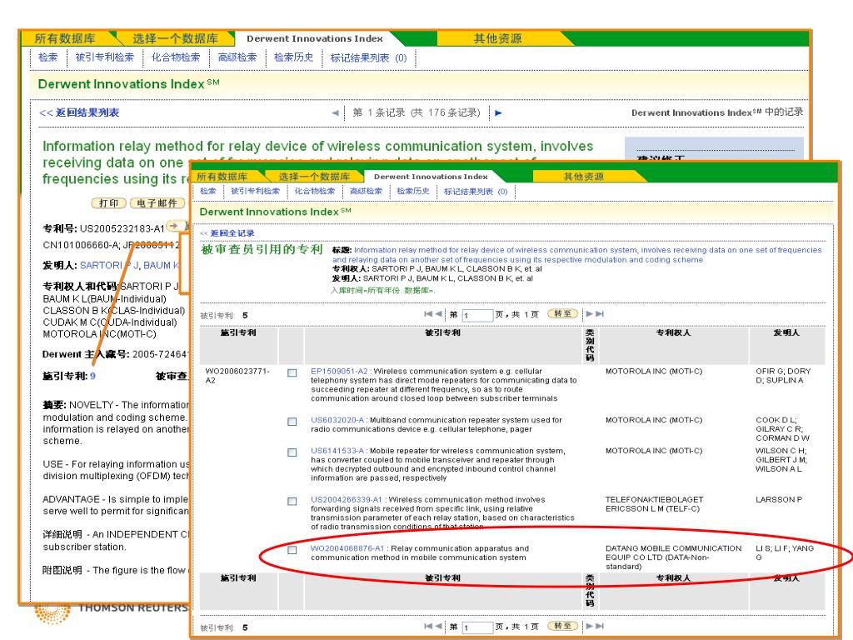The height and width of the screenshot is (640, 853).
Task: Open 被引专利检索 in front window
Action: 255,191
